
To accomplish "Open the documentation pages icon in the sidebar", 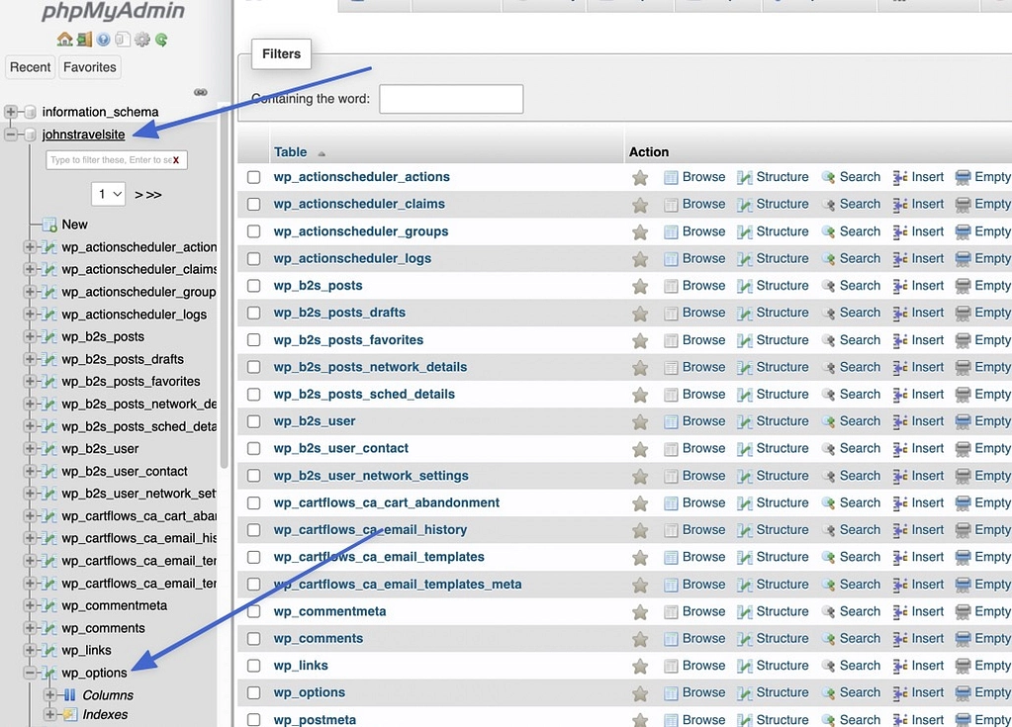I will tap(123, 40).
